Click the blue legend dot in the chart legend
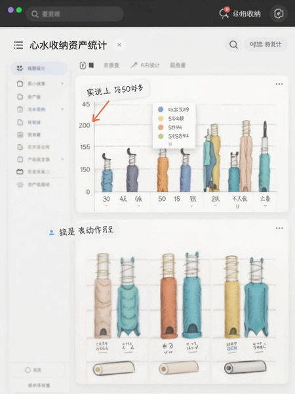This screenshot has width=295, height=394. (161, 110)
